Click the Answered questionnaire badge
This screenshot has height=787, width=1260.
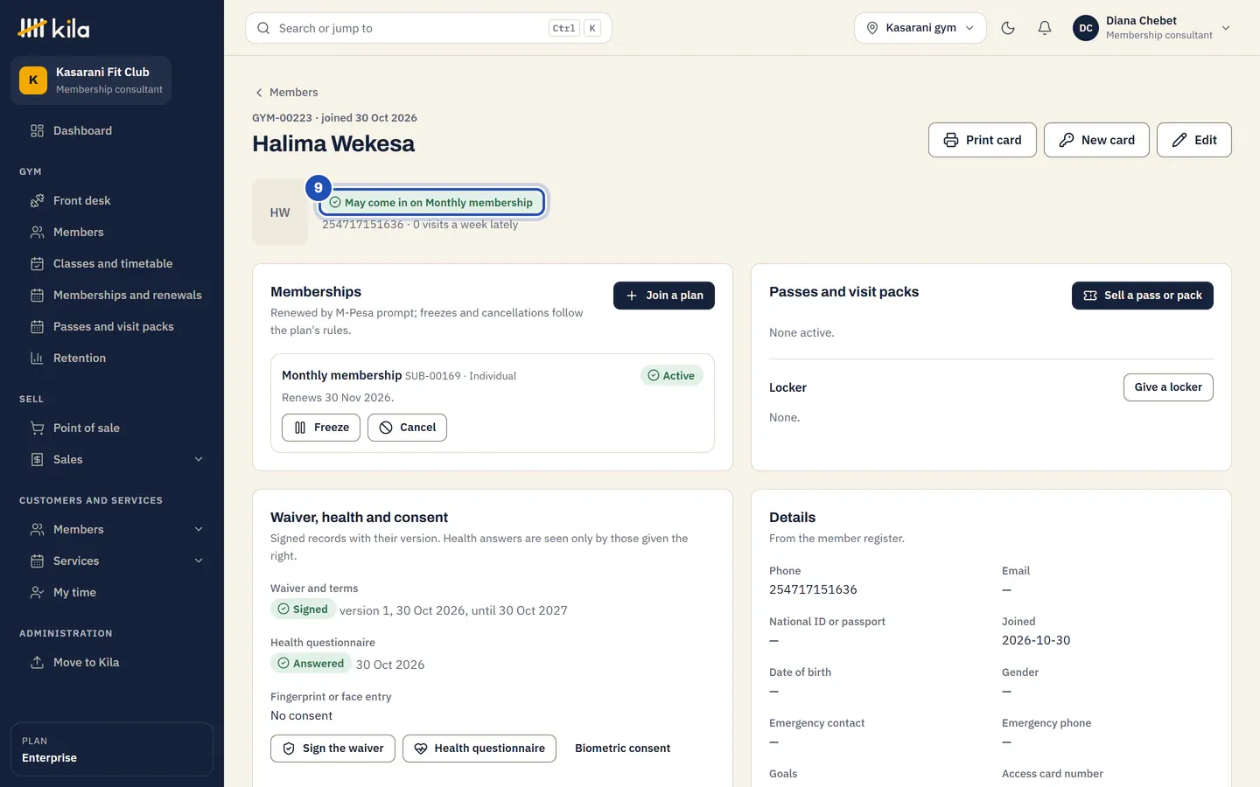click(x=311, y=664)
